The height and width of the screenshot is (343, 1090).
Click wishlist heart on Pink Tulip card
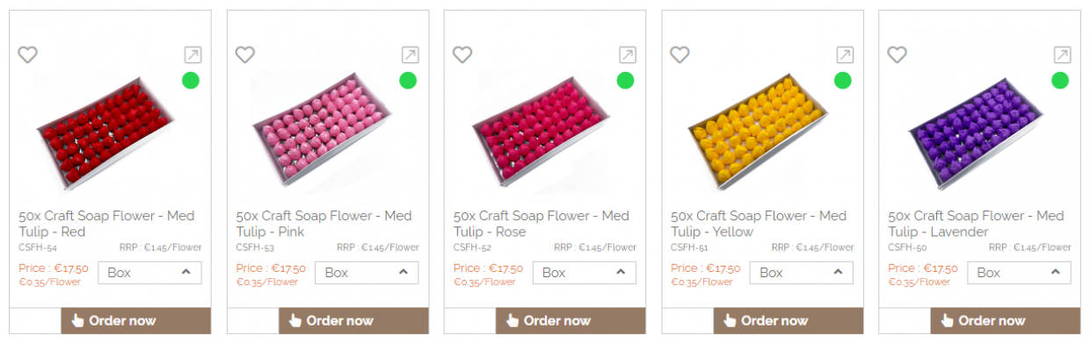pyautogui.click(x=245, y=54)
